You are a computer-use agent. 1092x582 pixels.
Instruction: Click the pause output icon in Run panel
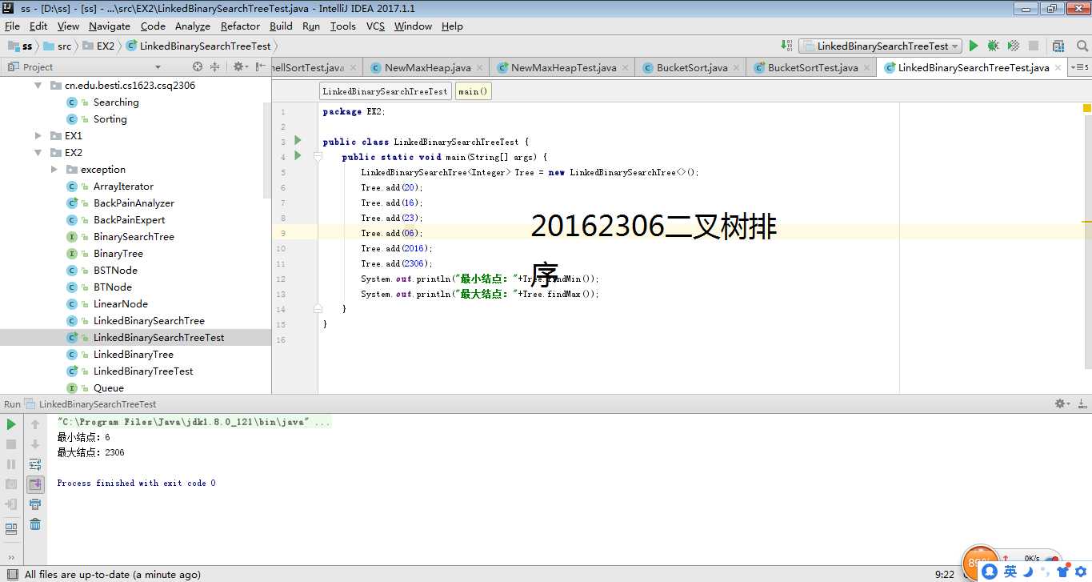pyautogui.click(x=11, y=464)
